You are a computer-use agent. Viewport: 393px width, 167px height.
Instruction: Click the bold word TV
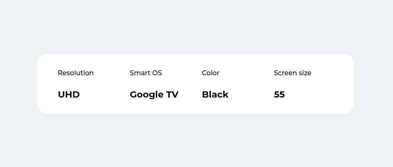173,95
